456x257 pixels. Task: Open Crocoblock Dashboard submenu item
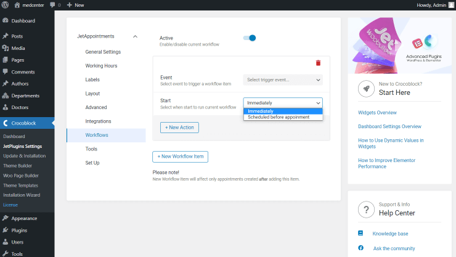tap(14, 136)
